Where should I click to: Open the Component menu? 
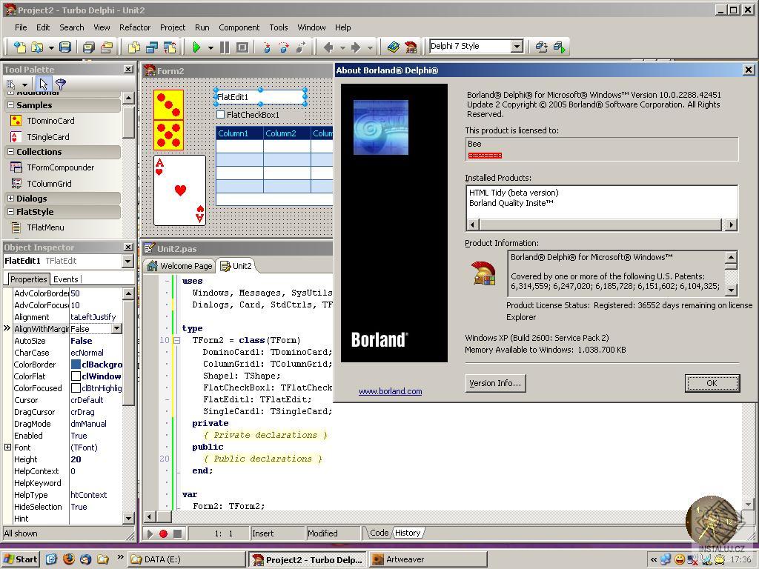pyautogui.click(x=239, y=27)
